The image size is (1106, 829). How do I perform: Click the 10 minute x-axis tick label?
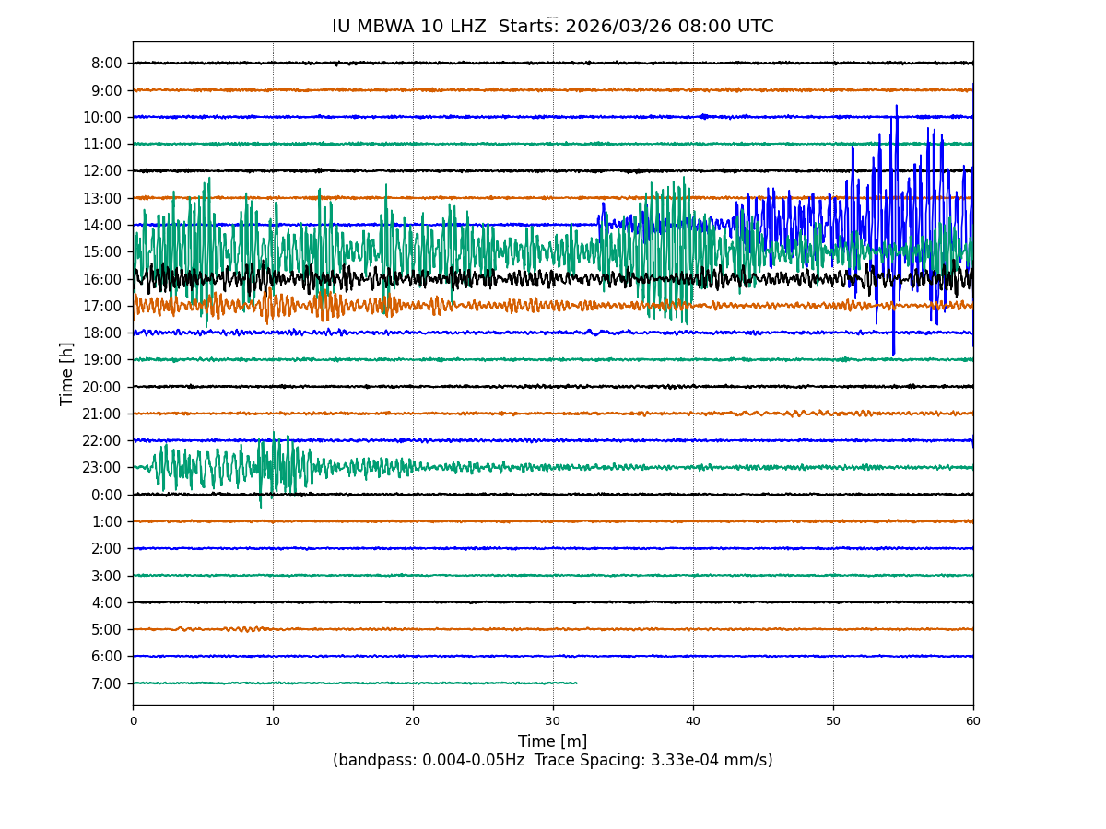(x=273, y=721)
